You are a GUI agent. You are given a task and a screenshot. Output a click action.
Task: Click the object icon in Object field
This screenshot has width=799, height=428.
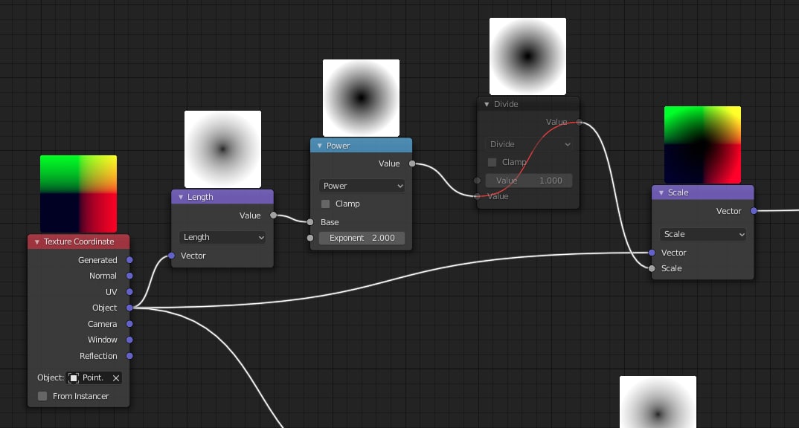pyautogui.click(x=74, y=377)
